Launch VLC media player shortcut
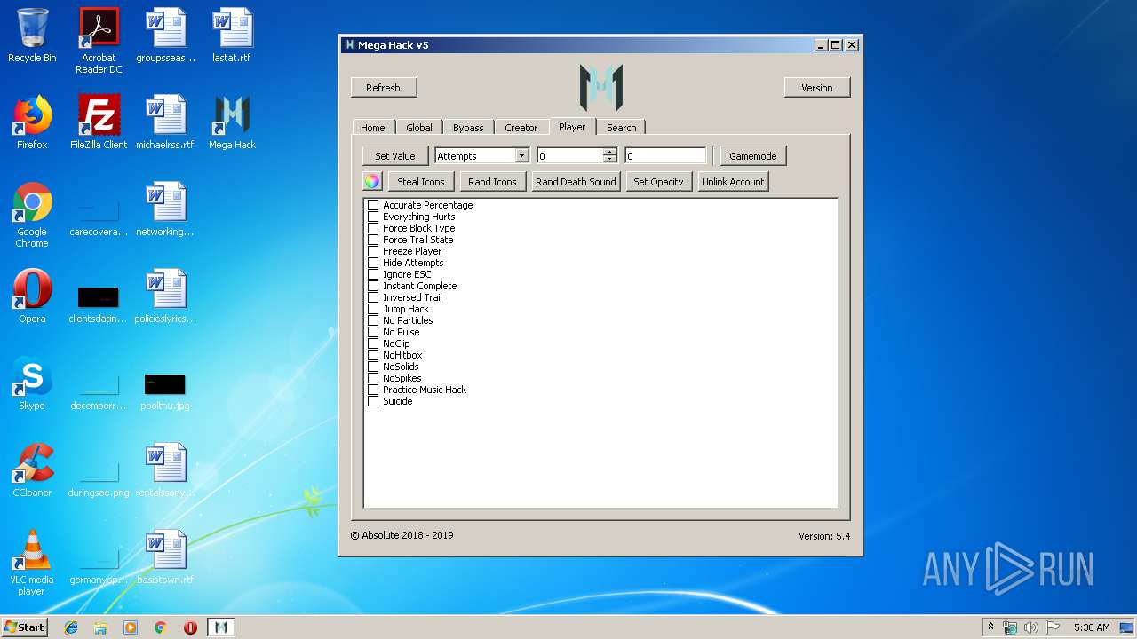Viewport: 1137px width, 639px height. (32, 563)
